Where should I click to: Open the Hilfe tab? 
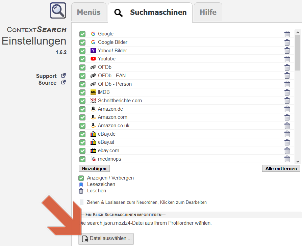(x=208, y=12)
